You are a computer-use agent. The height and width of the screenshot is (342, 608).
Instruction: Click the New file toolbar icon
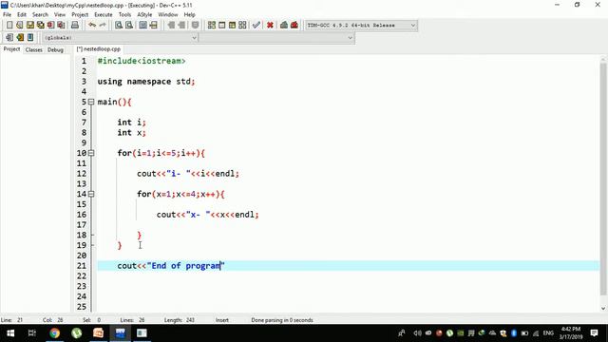(x=9, y=26)
